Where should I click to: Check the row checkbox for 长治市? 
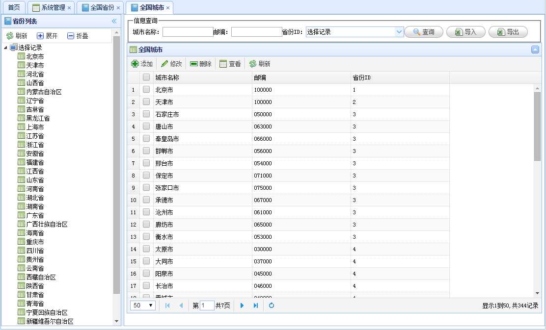point(146,285)
